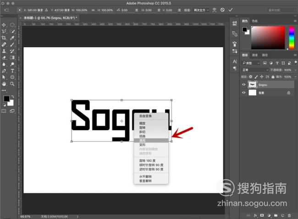Switch to the Swatches tab

254,21
